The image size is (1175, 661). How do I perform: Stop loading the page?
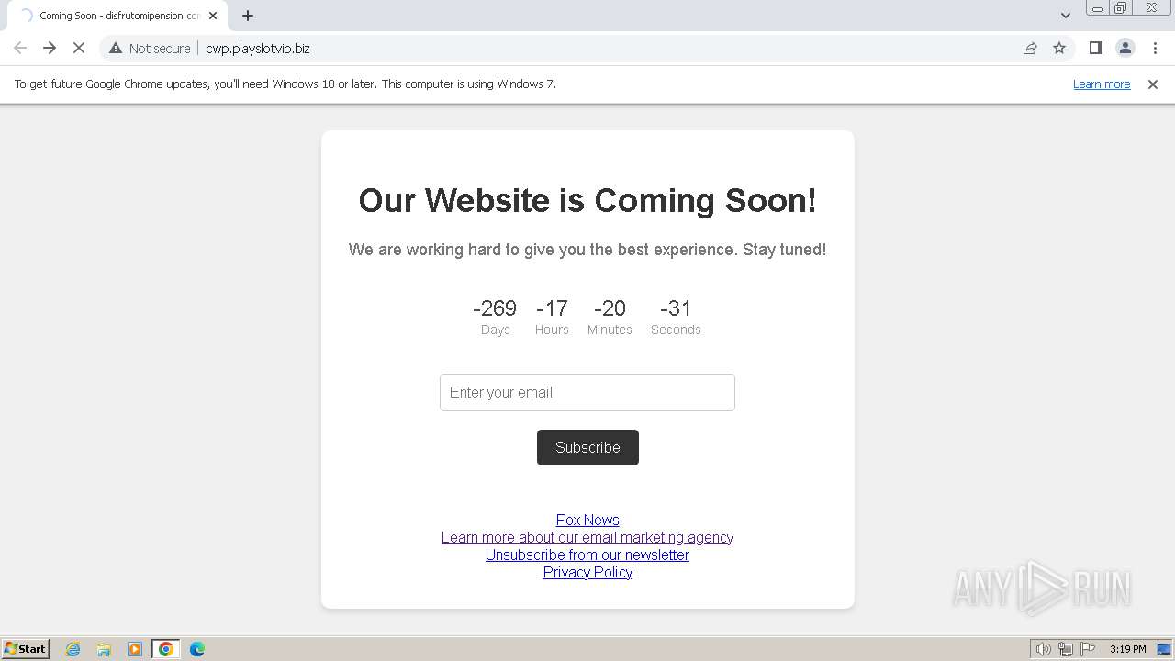(79, 48)
